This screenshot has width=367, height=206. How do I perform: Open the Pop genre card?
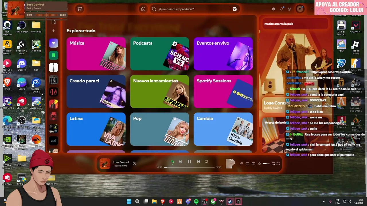(160, 129)
